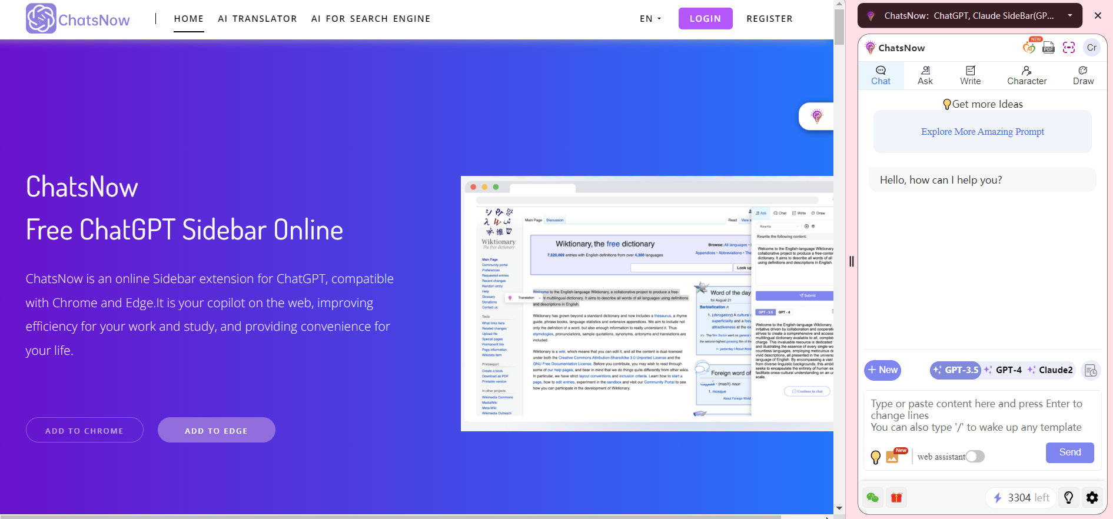Viewport: 1113px width, 519px height.
Task: Click the ChatsNow bulb logo in the sidebar header
Action: point(871,48)
